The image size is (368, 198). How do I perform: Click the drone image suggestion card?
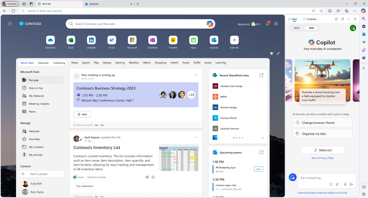[322, 81]
